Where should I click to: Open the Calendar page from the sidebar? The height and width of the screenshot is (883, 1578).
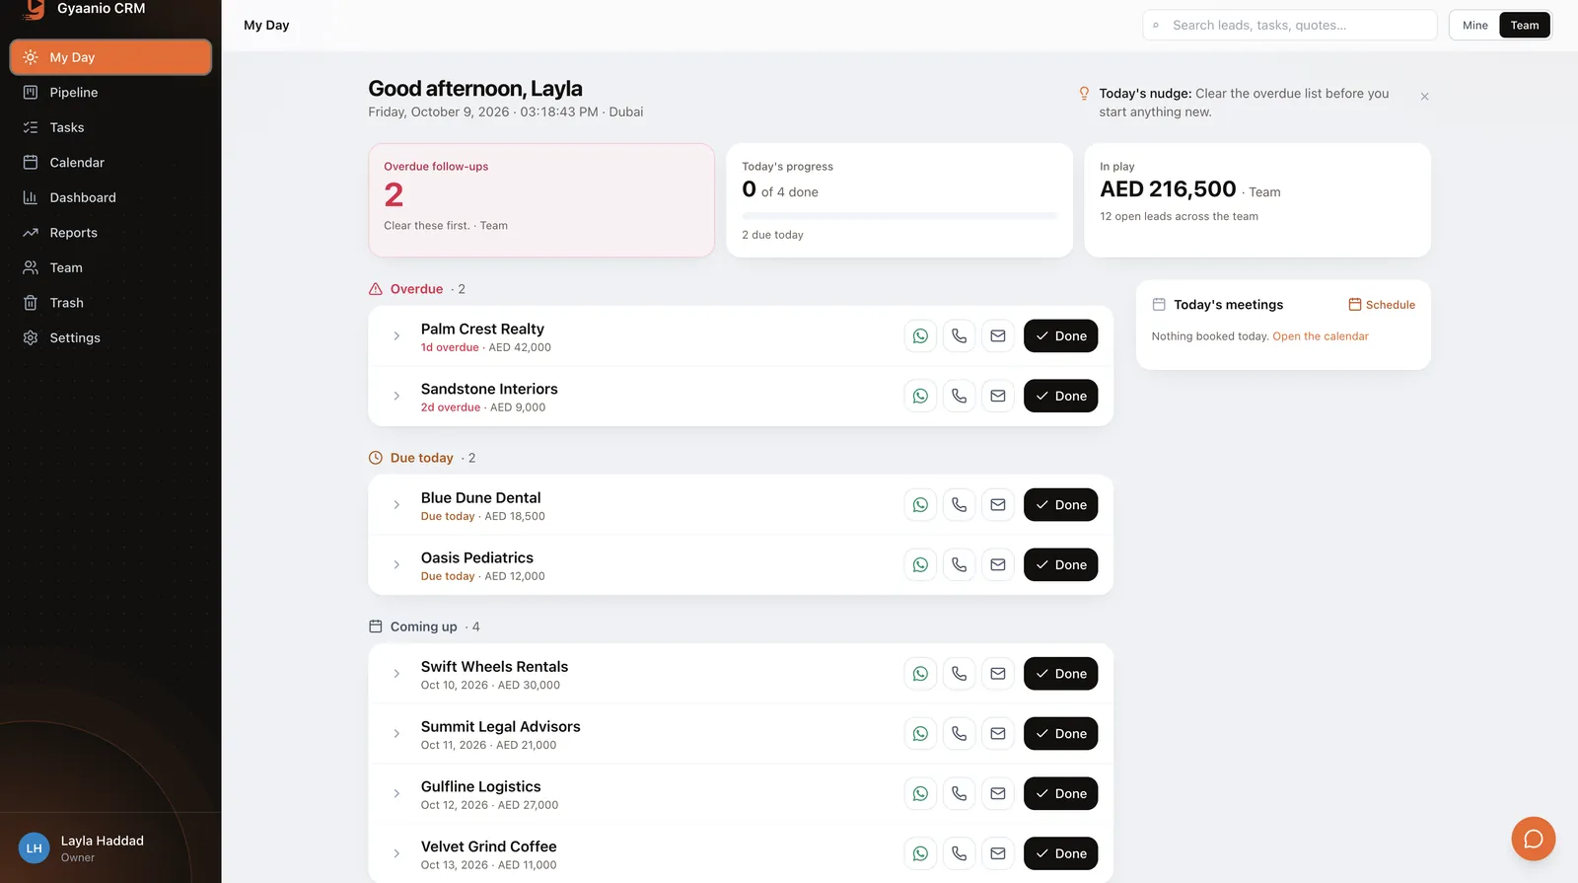pyautogui.click(x=110, y=163)
